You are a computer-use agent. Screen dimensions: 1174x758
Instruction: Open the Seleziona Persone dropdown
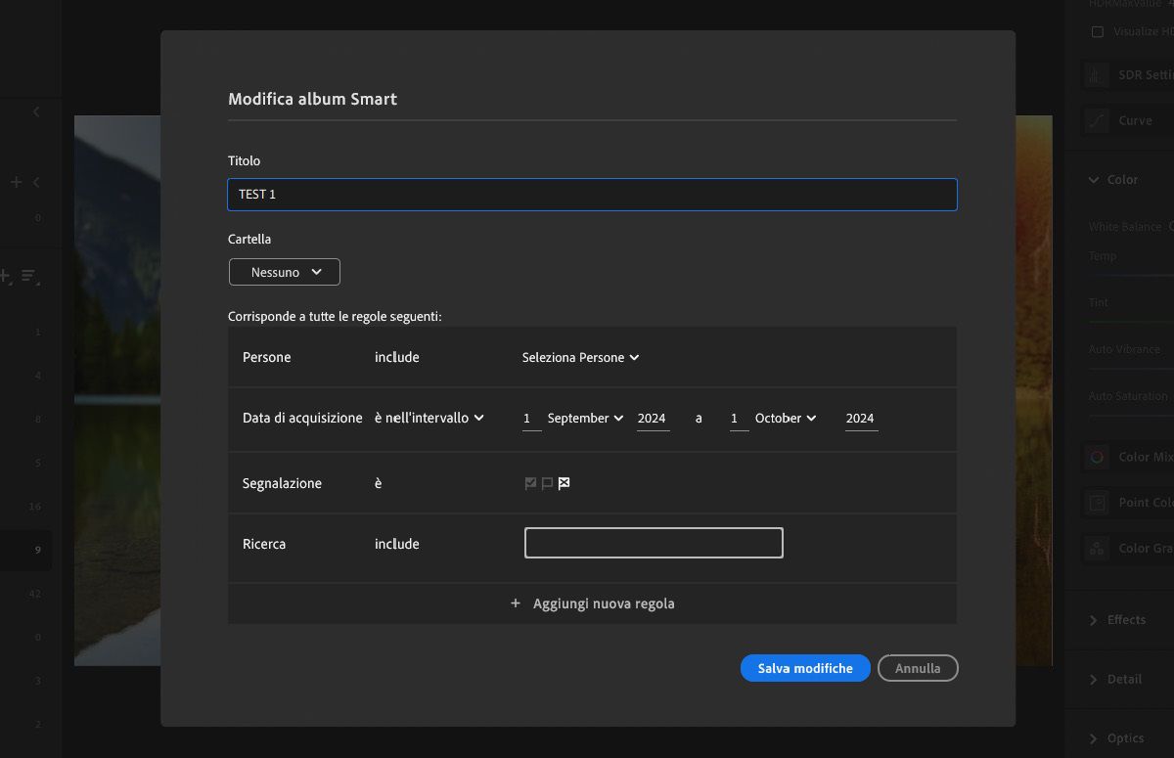tap(579, 357)
